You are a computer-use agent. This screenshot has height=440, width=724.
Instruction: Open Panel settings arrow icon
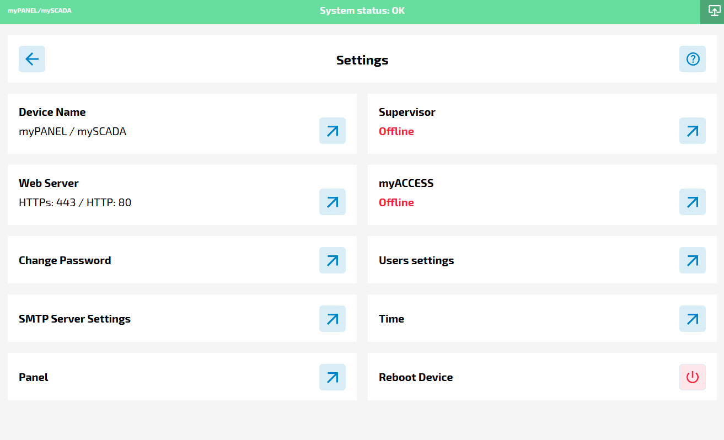click(332, 377)
